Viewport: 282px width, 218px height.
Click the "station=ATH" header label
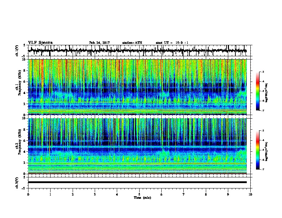(132, 43)
